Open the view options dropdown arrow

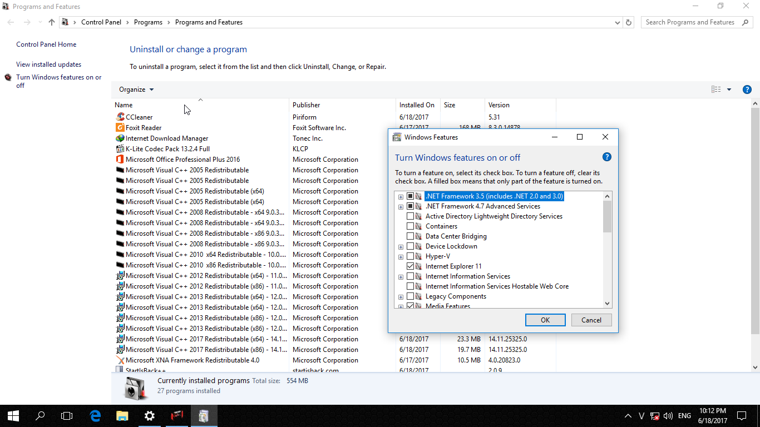[729, 90]
